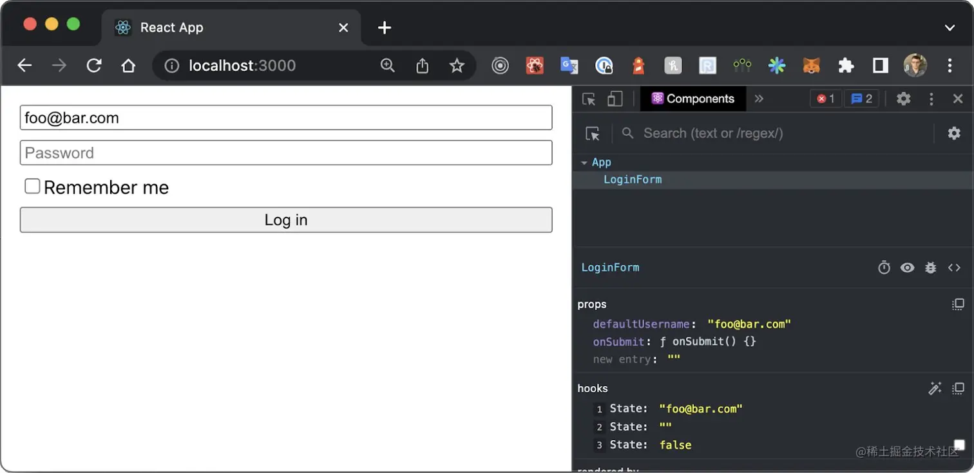The image size is (974, 473).
Task: Copy props to clipboard icon
Action: 958,304
